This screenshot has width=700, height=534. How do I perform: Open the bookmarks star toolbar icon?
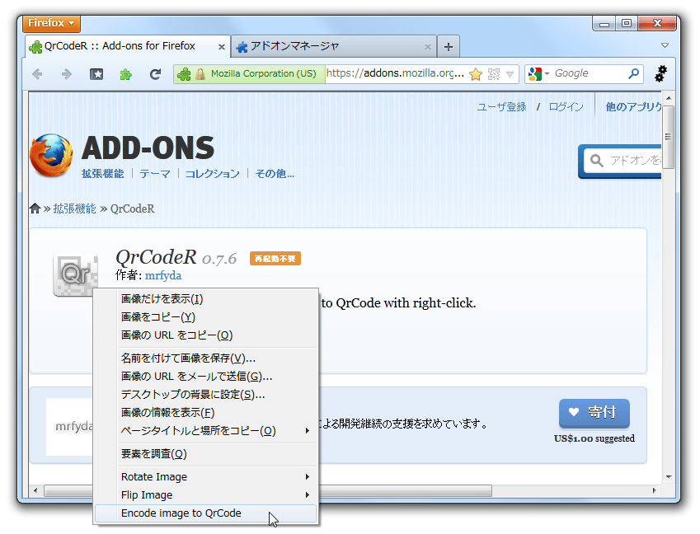[x=96, y=74]
